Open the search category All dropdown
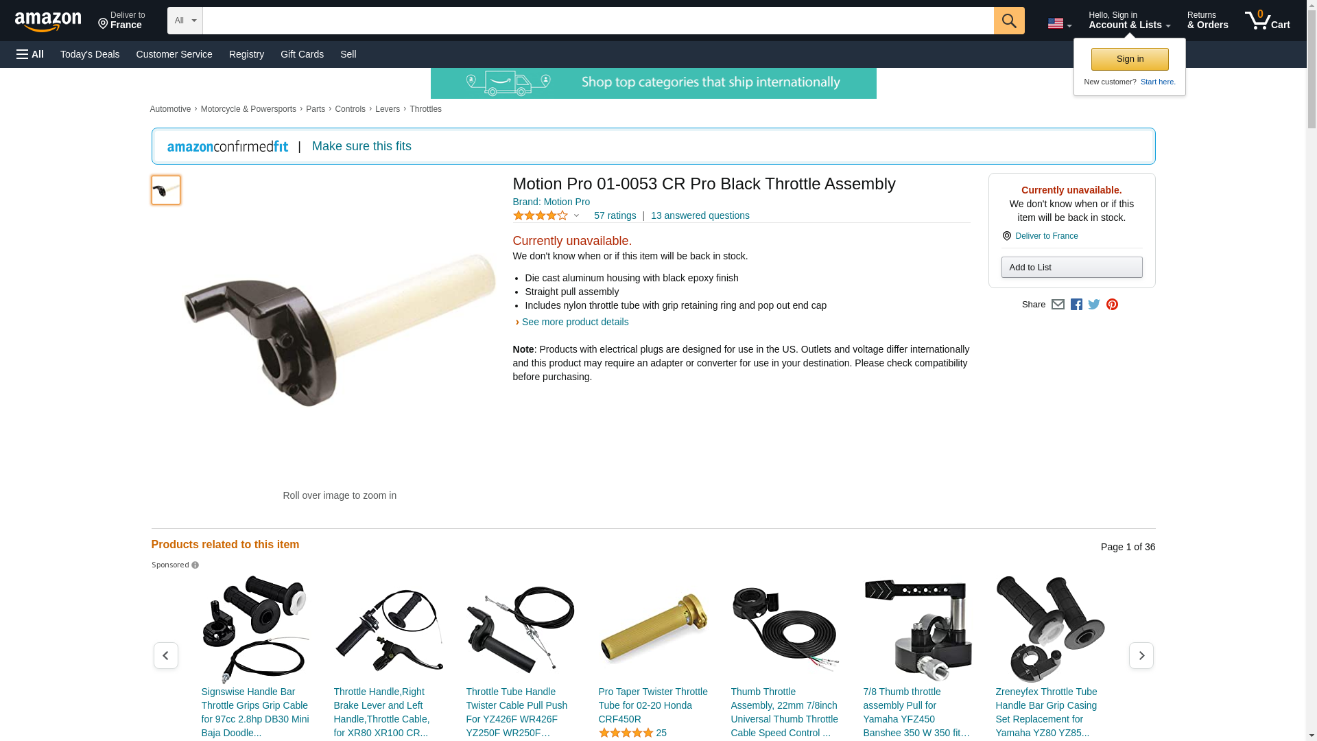This screenshot has height=741, width=1317. [x=185, y=21]
